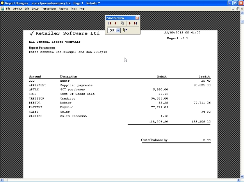The width and height of the screenshot is (244, 182).
Task: Jump to last page in Print Preview
Action: point(135,23)
